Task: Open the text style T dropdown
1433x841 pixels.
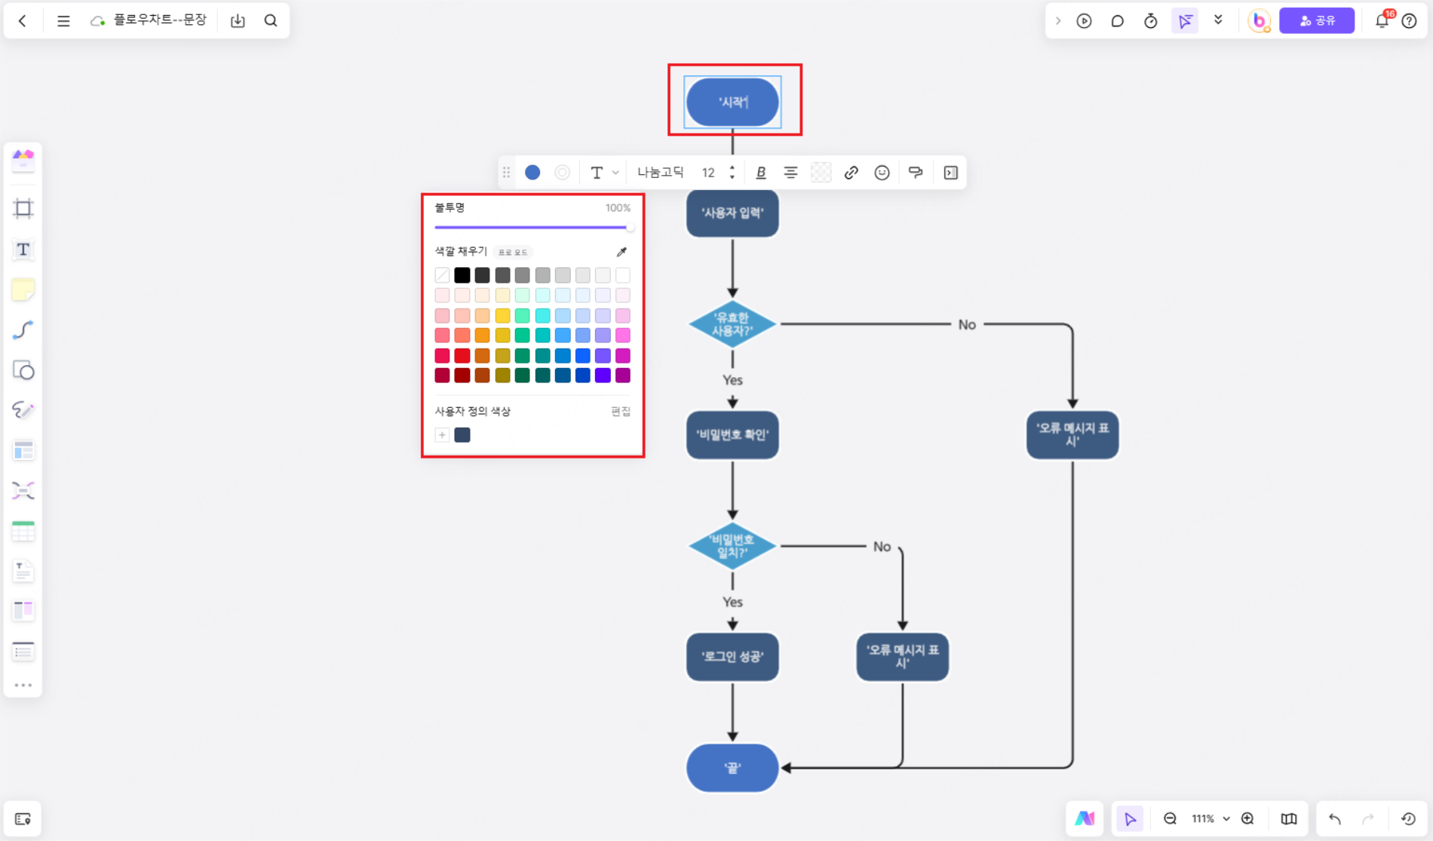Action: (x=603, y=173)
